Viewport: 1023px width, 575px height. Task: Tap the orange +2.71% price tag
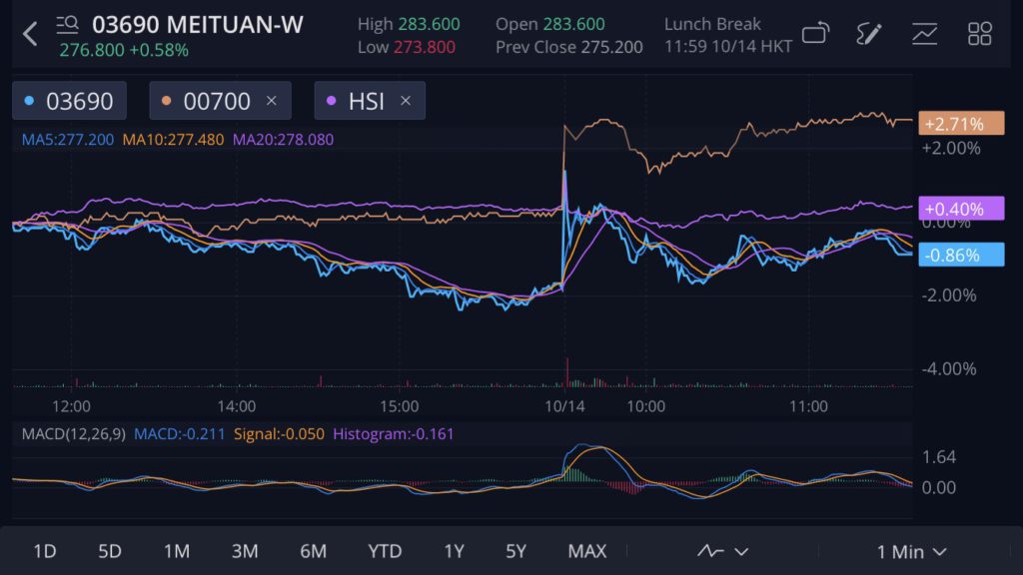[x=961, y=123]
